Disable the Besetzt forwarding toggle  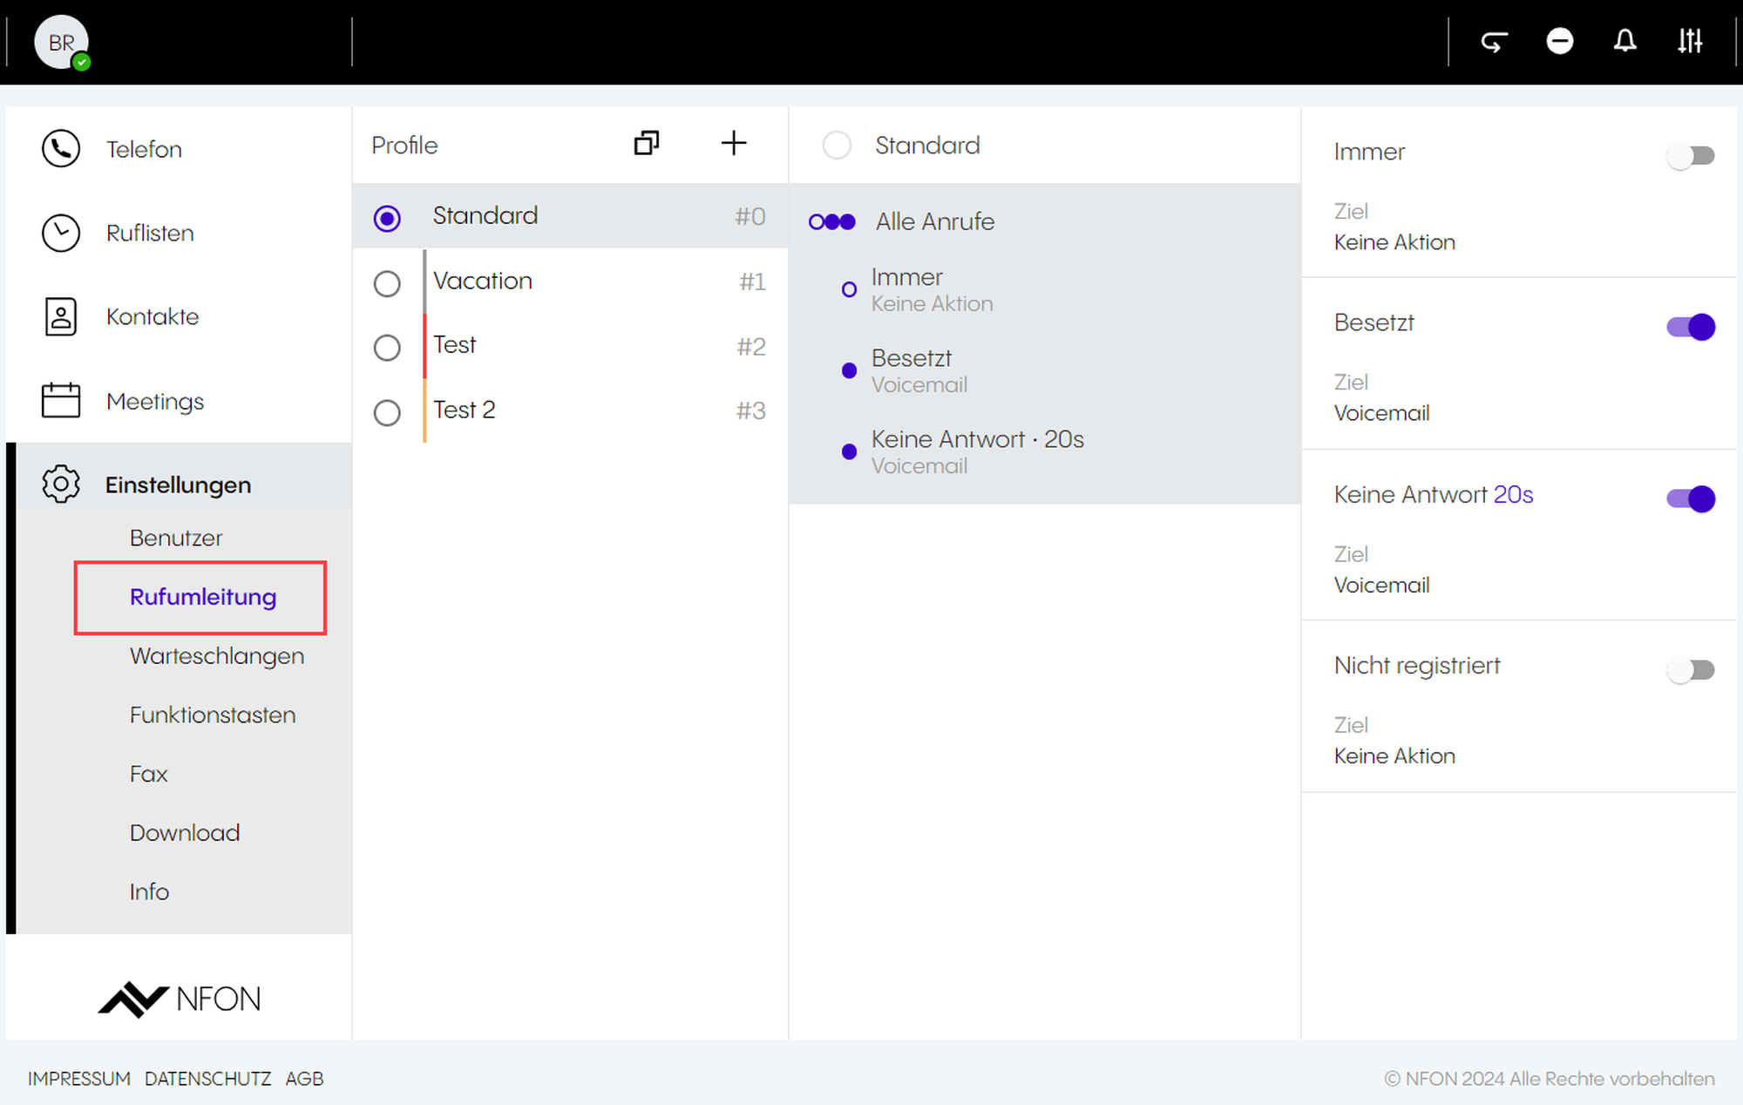pyautogui.click(x=1690, y=327)
